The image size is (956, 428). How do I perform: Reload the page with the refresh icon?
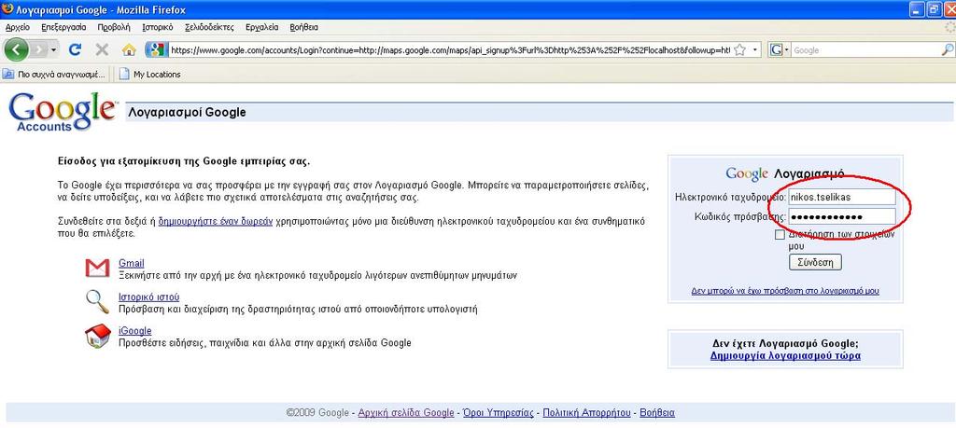(x=75, y=50)
